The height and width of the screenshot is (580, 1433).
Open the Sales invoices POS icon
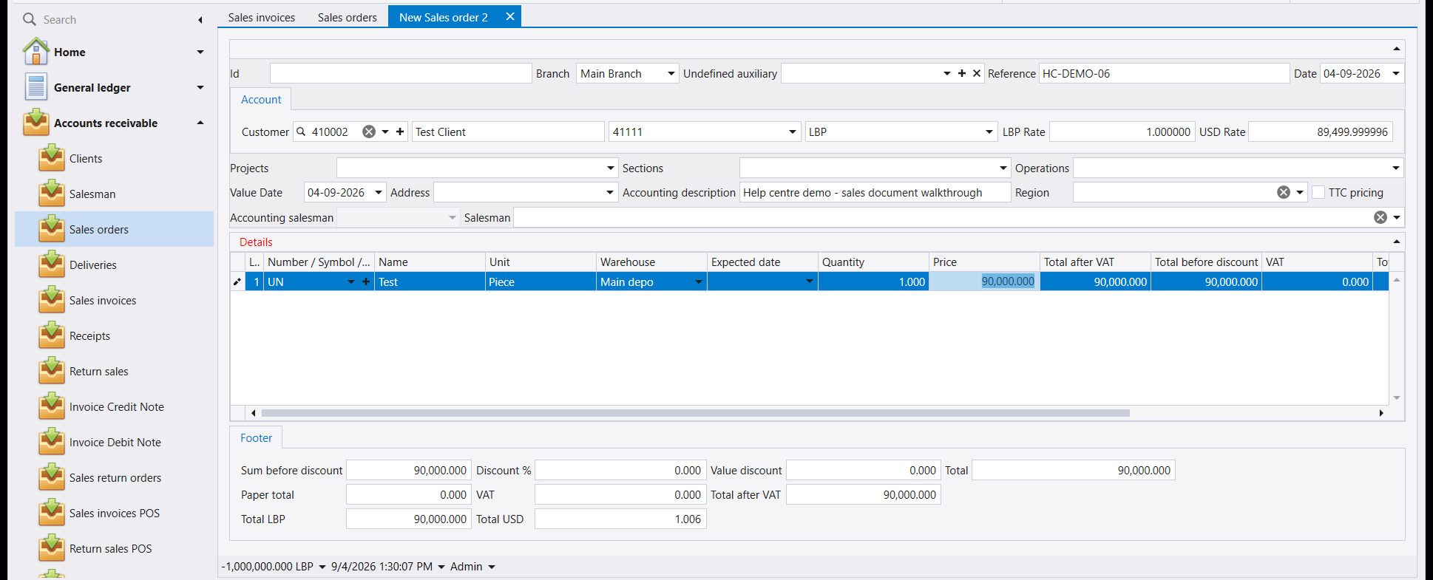tap(52, 513)
